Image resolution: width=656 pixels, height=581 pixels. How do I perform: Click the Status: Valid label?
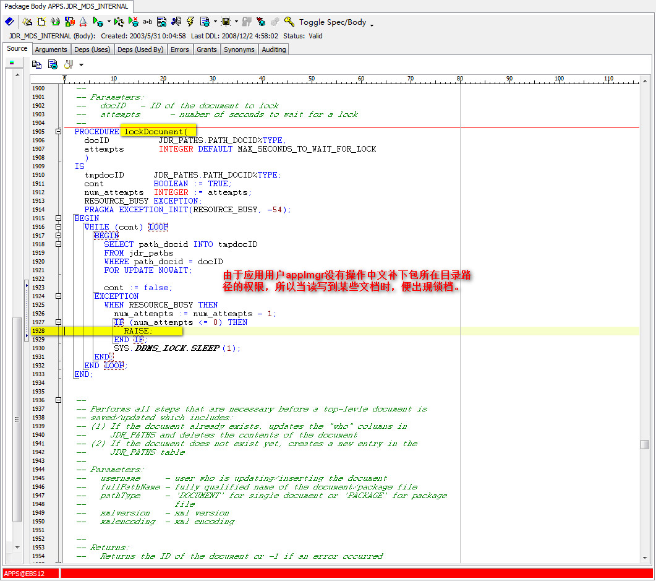click(303, 36)
